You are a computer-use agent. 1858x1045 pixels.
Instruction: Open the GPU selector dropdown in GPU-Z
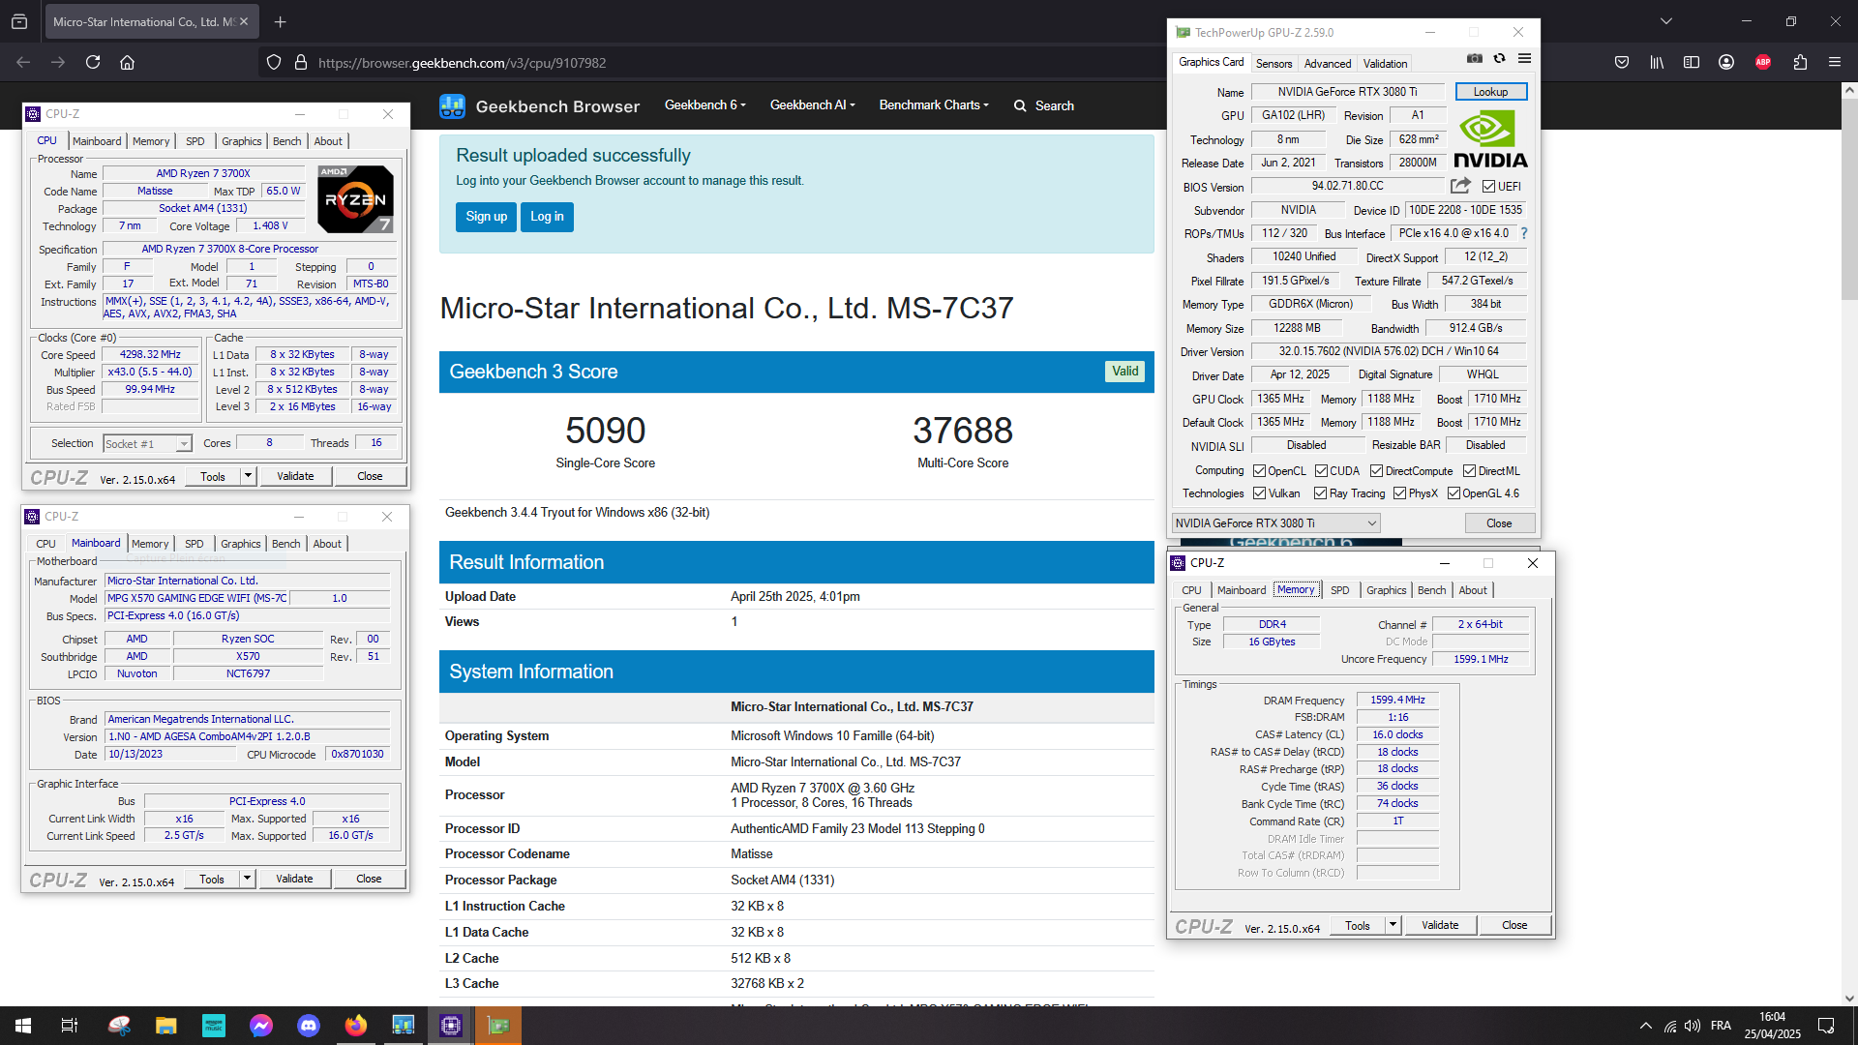1275,523
